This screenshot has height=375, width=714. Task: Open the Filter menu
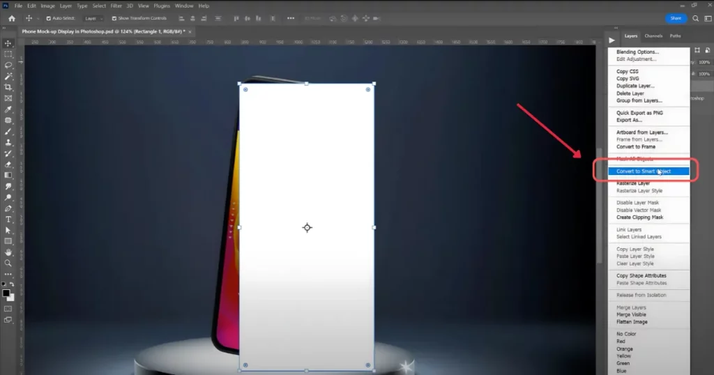click(116, 6)
